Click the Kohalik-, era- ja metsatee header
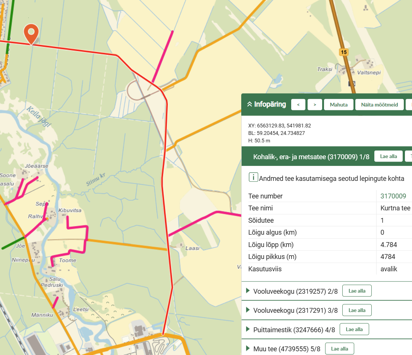 (x=311, y=157)
